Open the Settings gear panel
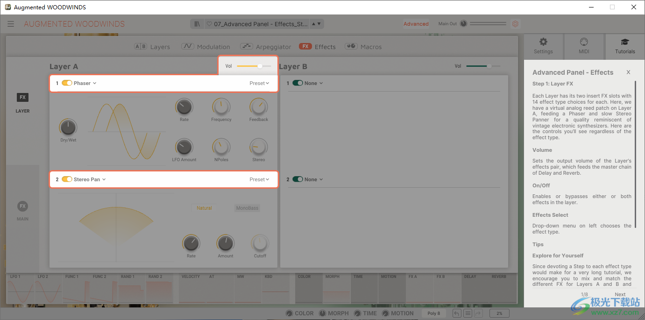645x320 pixels. [x=543, y=46]
